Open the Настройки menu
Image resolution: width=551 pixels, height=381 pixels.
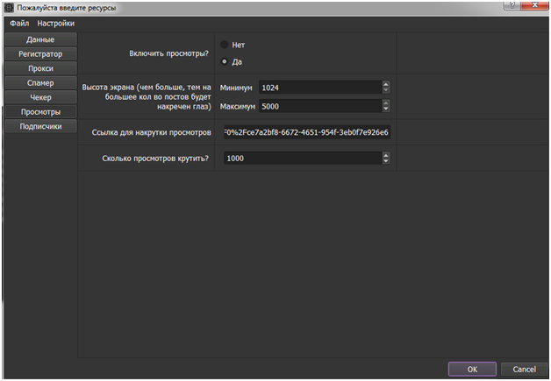tap(55, 23)
